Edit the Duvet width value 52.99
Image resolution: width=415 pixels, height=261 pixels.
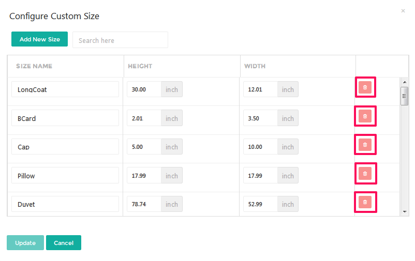click(260, 204)
